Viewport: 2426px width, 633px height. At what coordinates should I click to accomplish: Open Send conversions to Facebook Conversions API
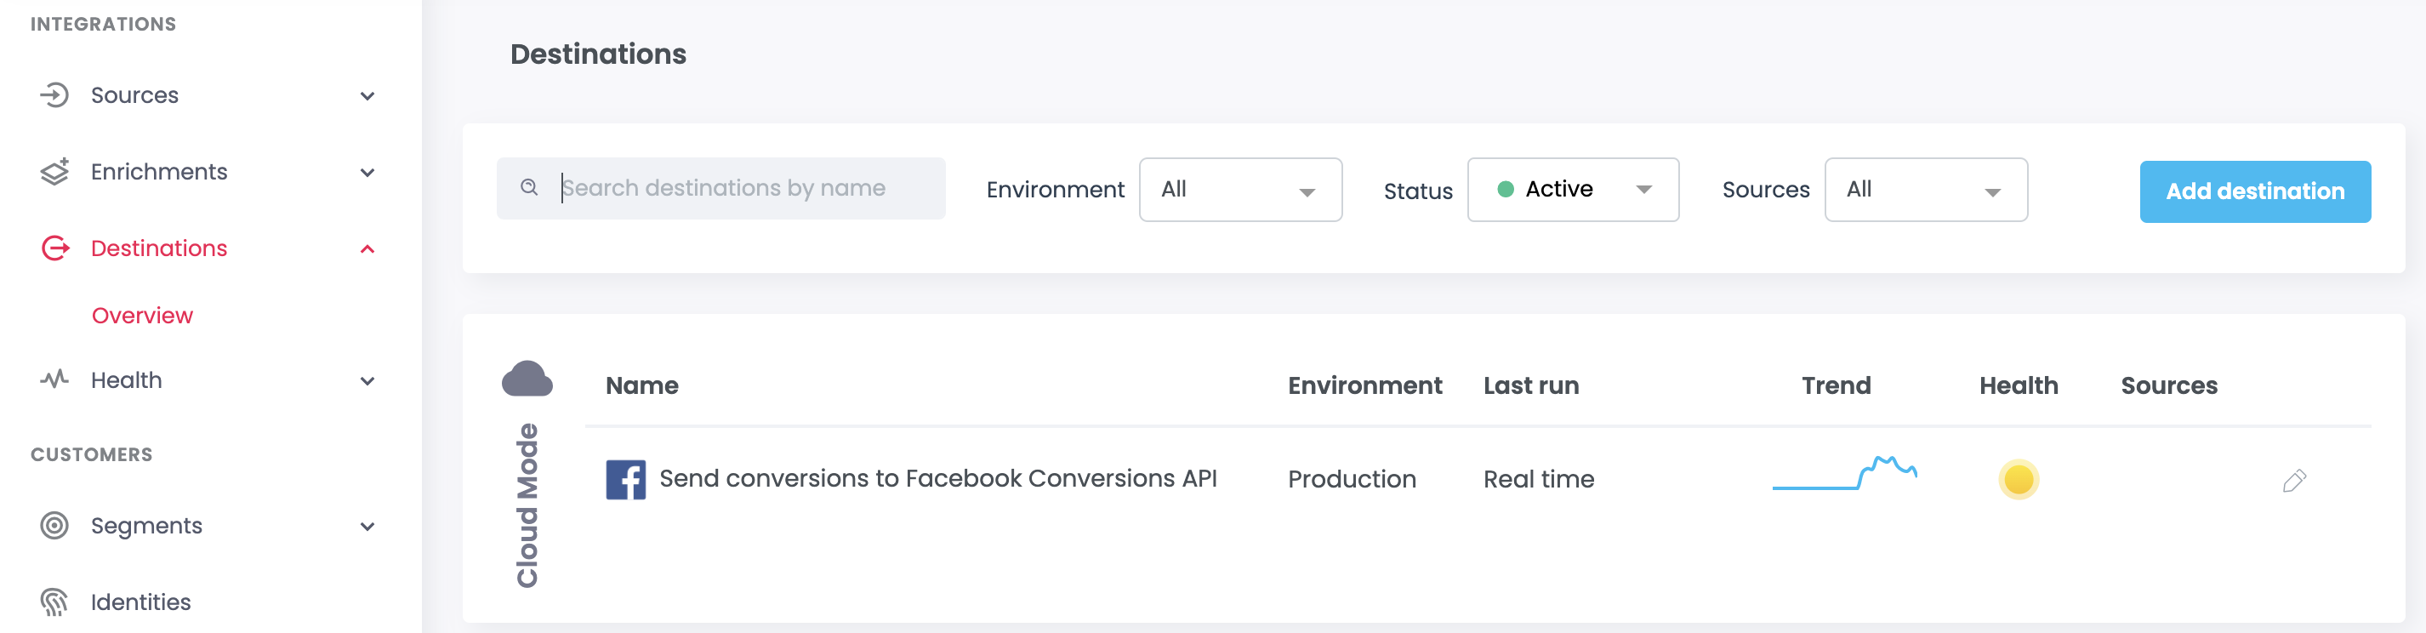click(x=938, y=478)
